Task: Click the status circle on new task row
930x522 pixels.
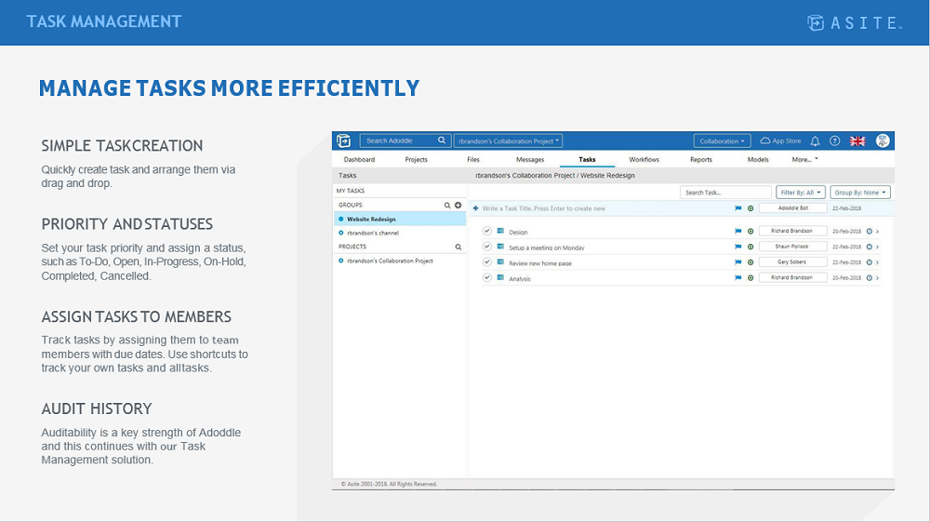Action: click(751, 208)
